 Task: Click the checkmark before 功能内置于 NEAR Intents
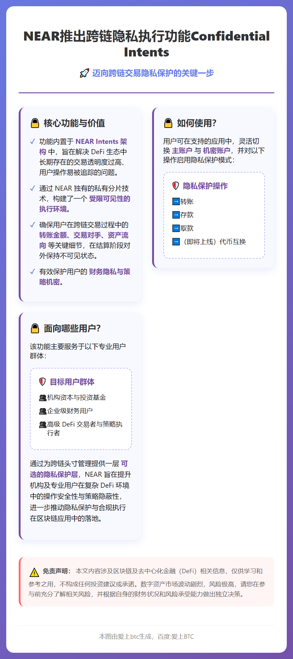[x=32, y=142]
